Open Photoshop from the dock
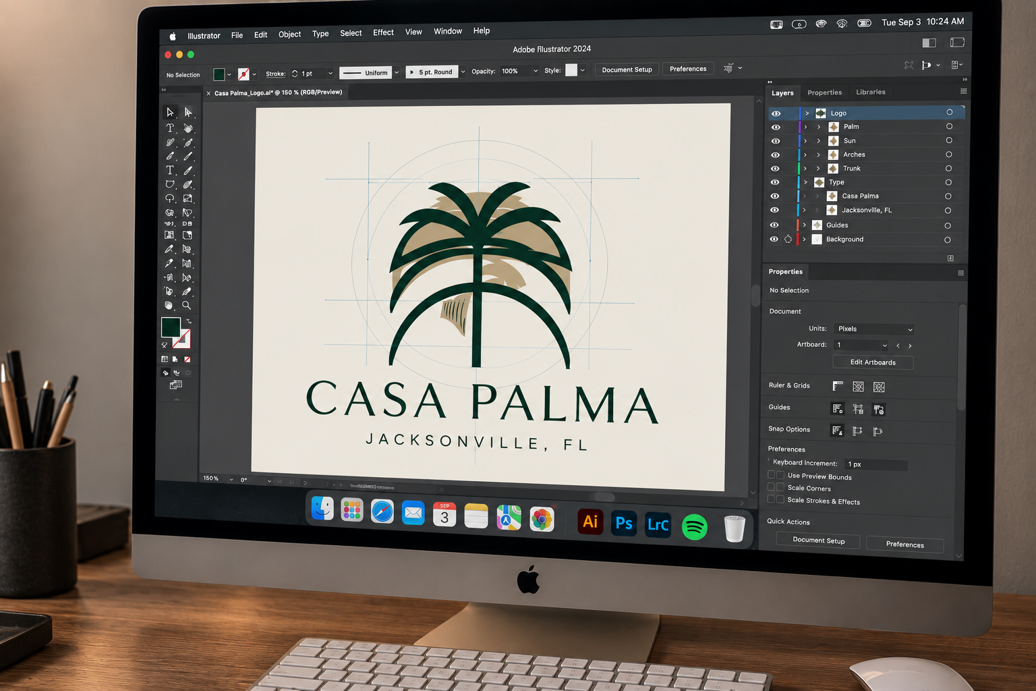This screenshot has width=1036, height=691. (x=624, y=524)
